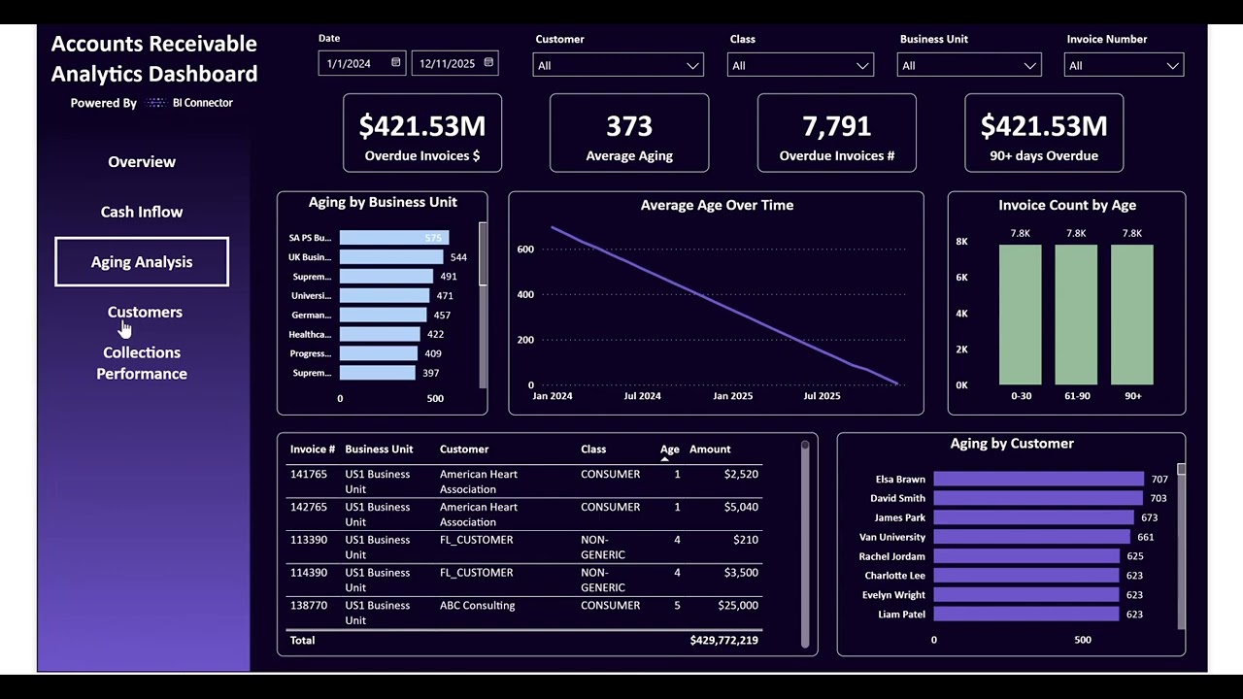Select James Park bar showing 673

(x=1034, y=517)
